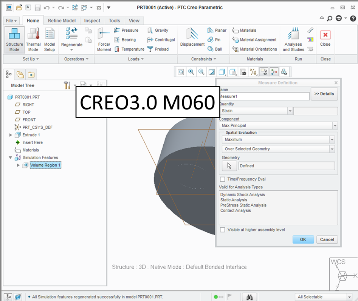Add a Preload
The height and width of the screenshot is (301, 358).
pyautogui.click(x=158, y=49)
